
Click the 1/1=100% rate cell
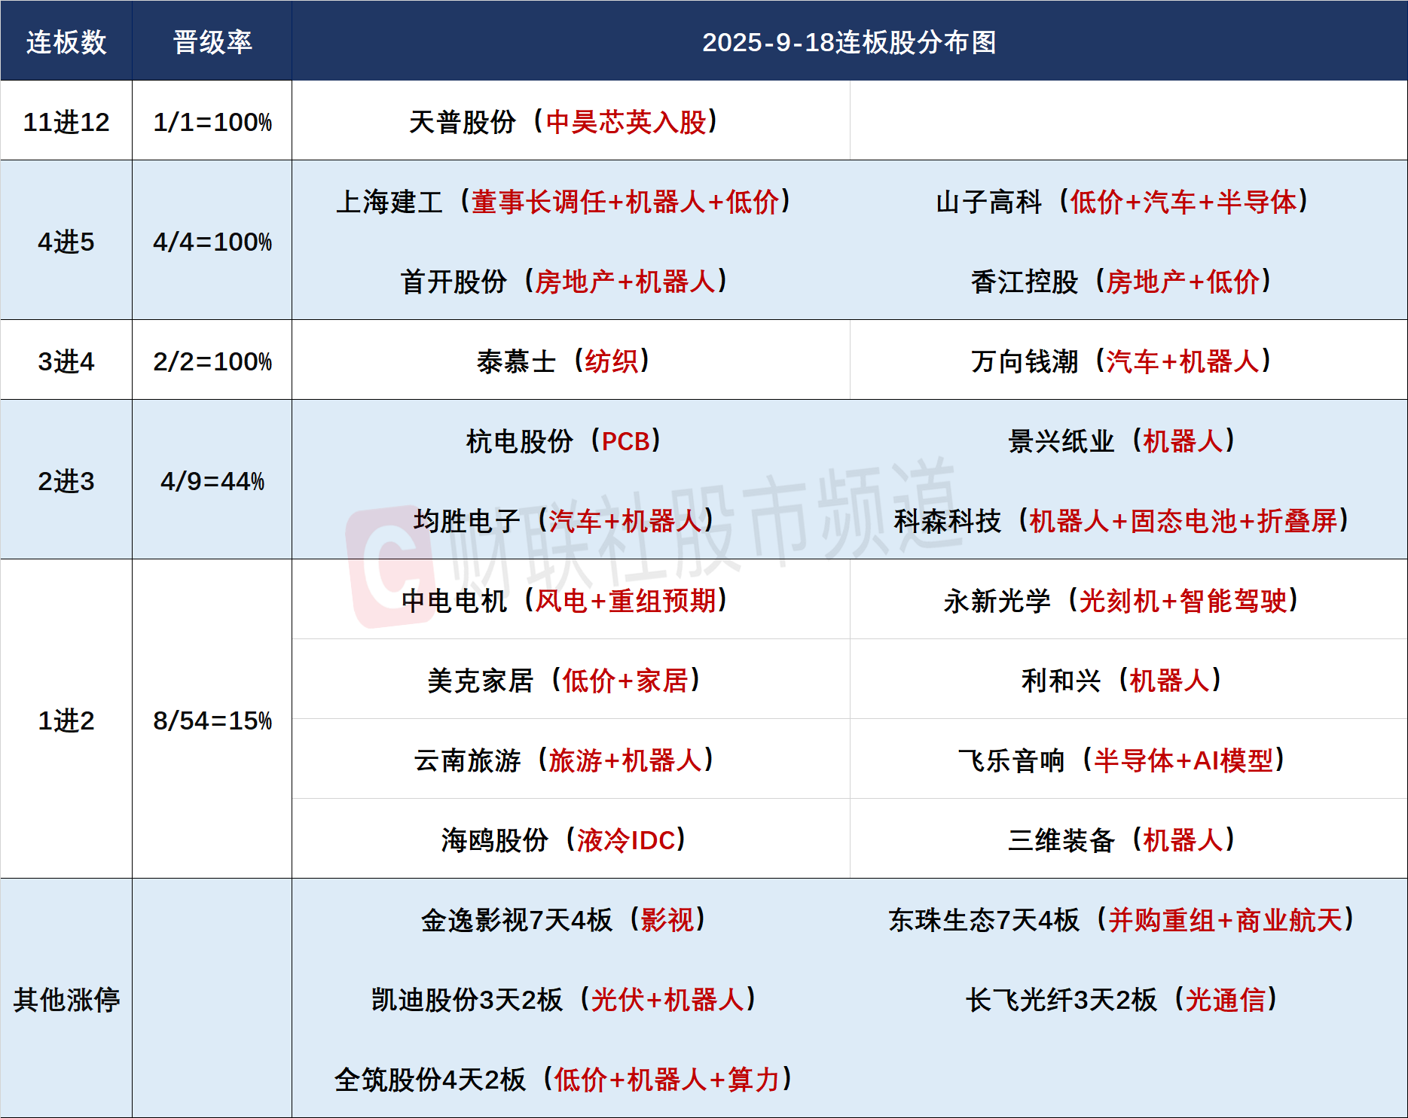coord(212,121)
